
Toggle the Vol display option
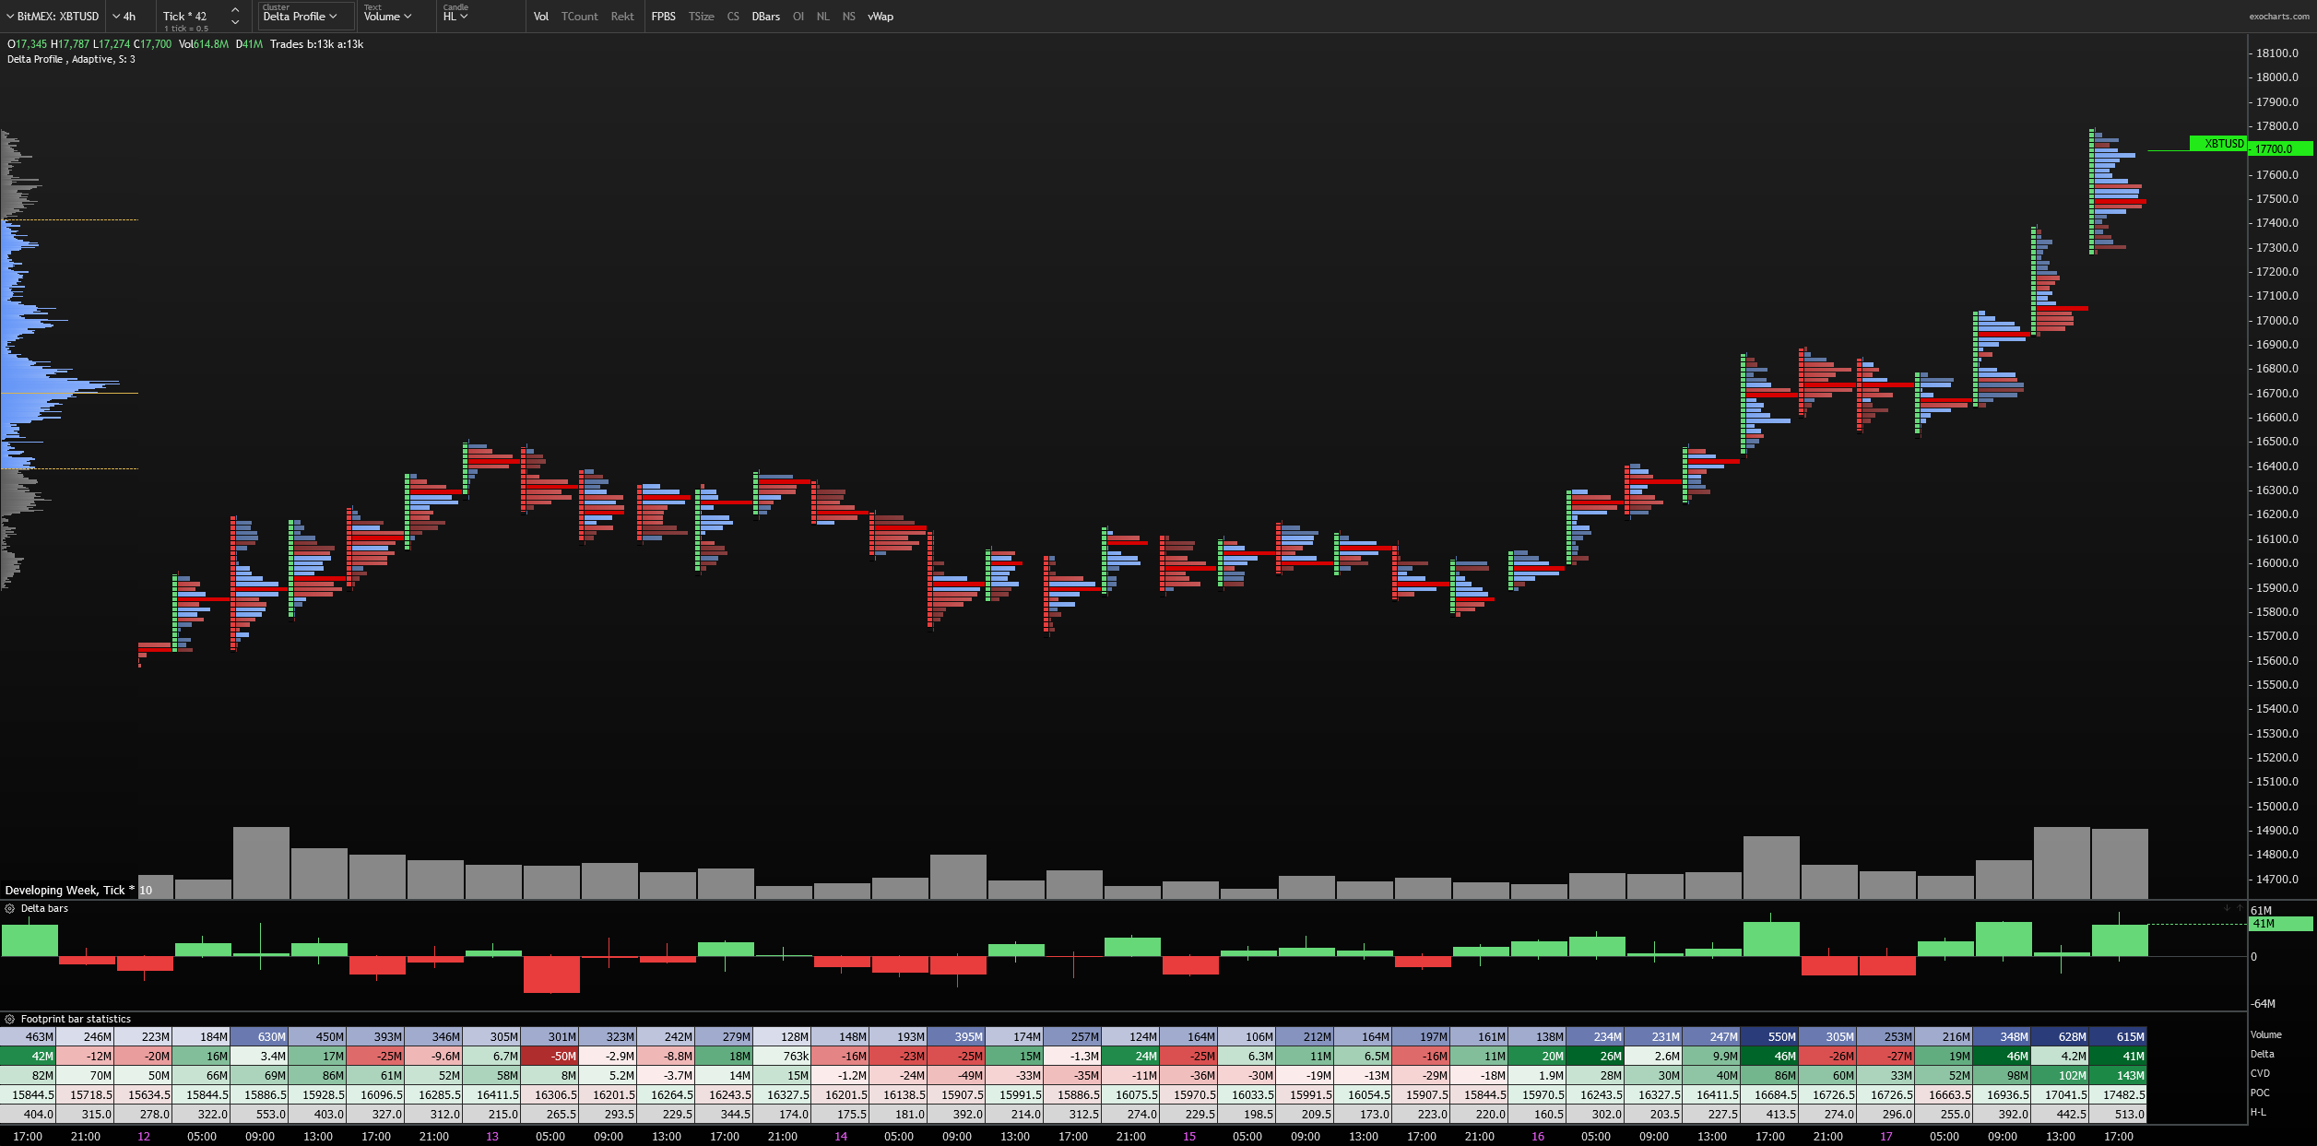pyautogui.click(x=541, y=16)
